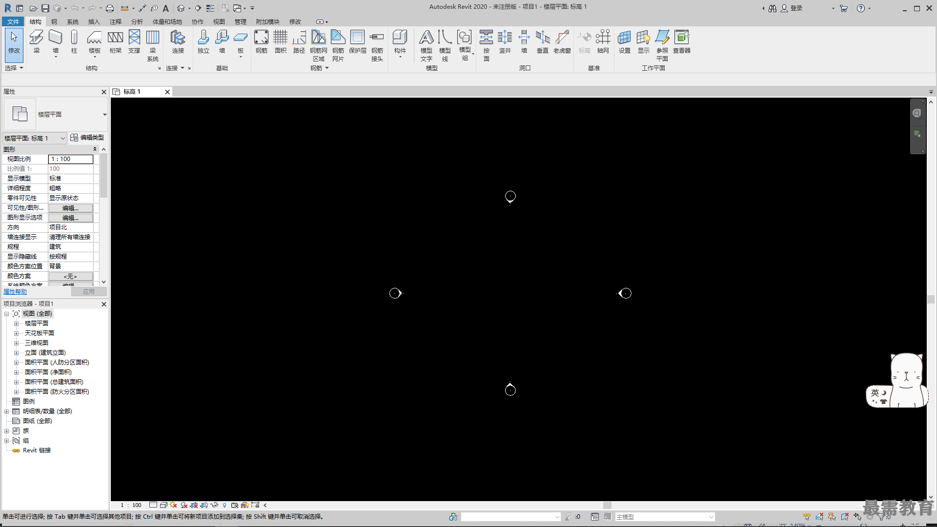Select 图例 in project browser
Image resolution: width=937 pixels, height=527 pixels.
(x=29, y=402)
